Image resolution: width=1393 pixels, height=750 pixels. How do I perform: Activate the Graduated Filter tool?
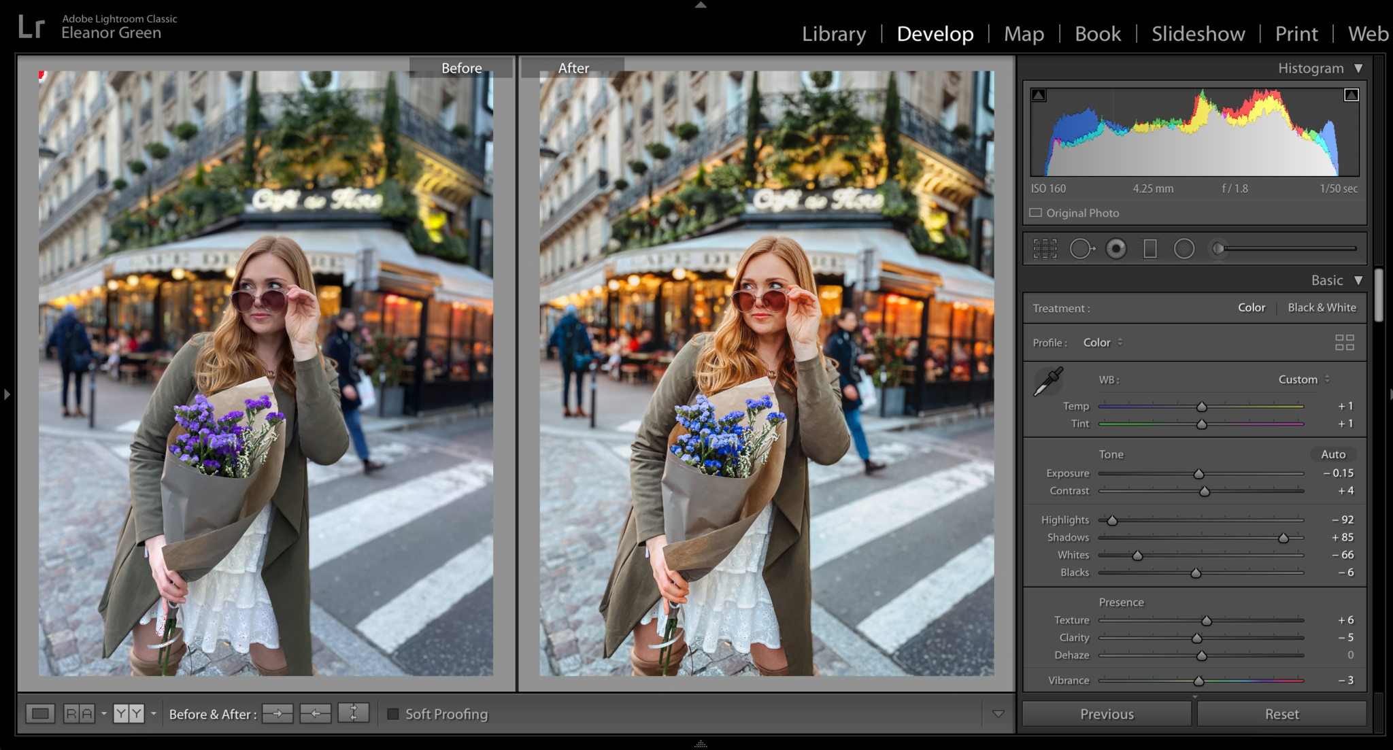(x=1149, y=248)
